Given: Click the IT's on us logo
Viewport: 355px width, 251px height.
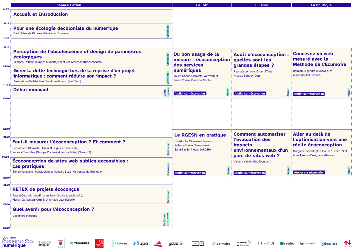Looking at the screenshot, I should (265, 243).
